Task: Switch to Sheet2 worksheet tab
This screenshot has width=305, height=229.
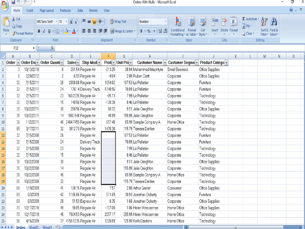Action: [34, 227]
